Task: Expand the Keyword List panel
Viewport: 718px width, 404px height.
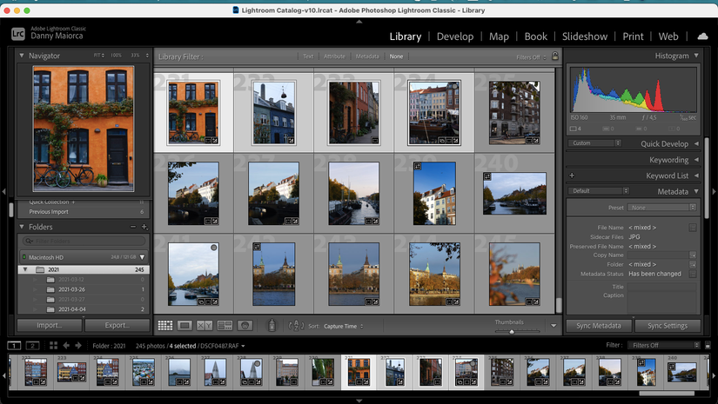Action: pos(696,176)
